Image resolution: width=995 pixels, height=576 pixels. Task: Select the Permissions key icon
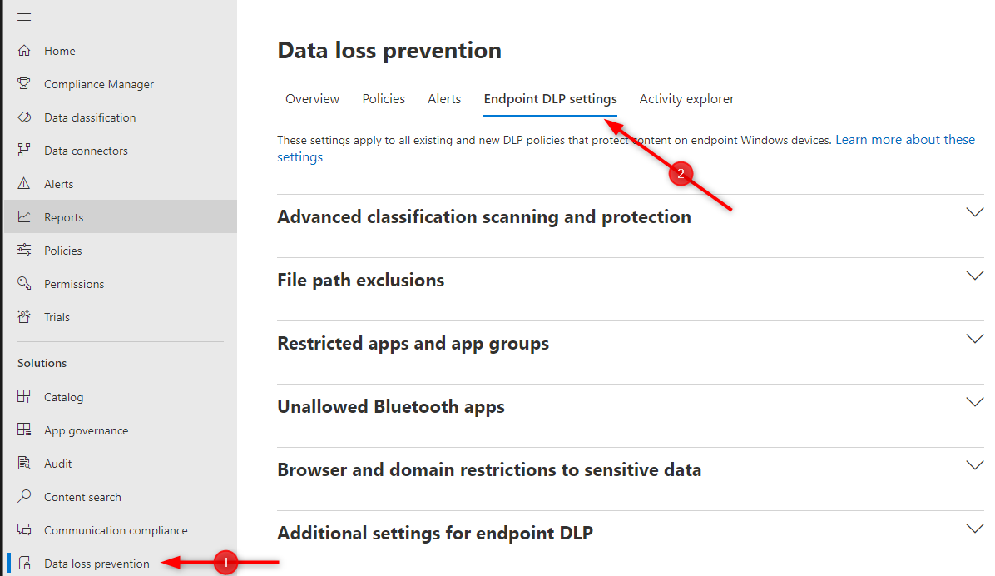click(24, 284)
